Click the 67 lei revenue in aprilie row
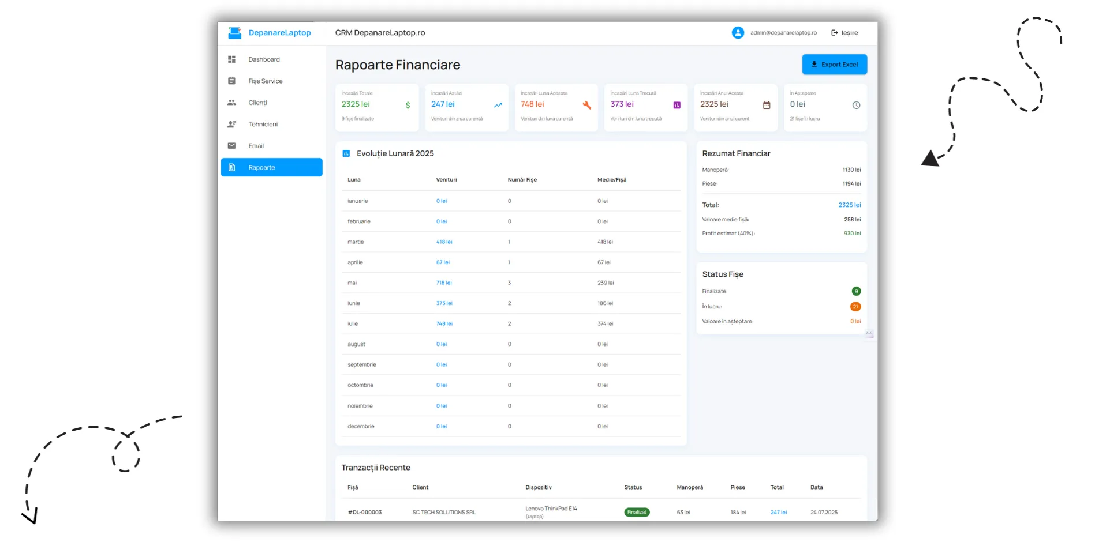 [x=443, y=262]
